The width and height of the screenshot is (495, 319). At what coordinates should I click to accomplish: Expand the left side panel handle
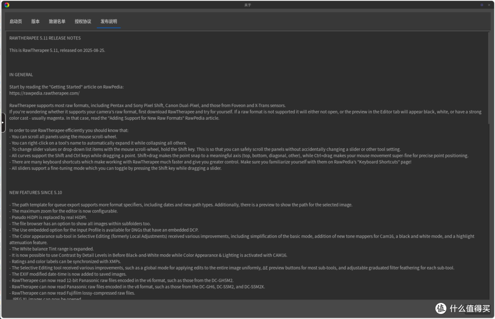coord(3,123)
